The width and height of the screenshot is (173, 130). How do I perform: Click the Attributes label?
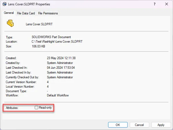12,108
